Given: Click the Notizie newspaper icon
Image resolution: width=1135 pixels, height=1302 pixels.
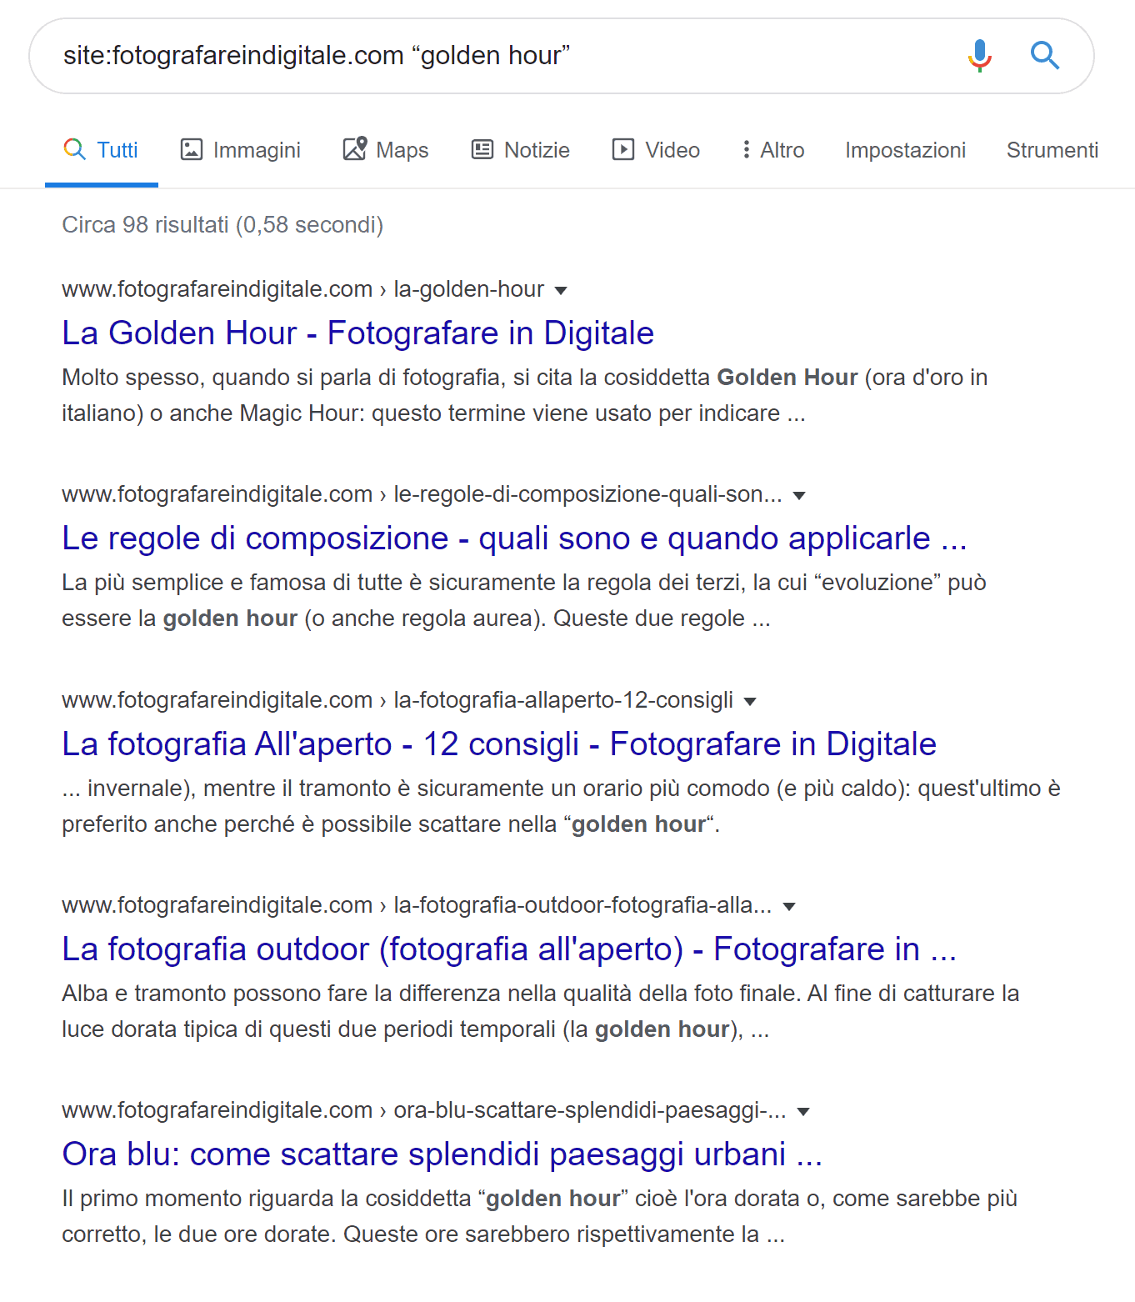Looking at the screenshot, I should click(482, 150).
